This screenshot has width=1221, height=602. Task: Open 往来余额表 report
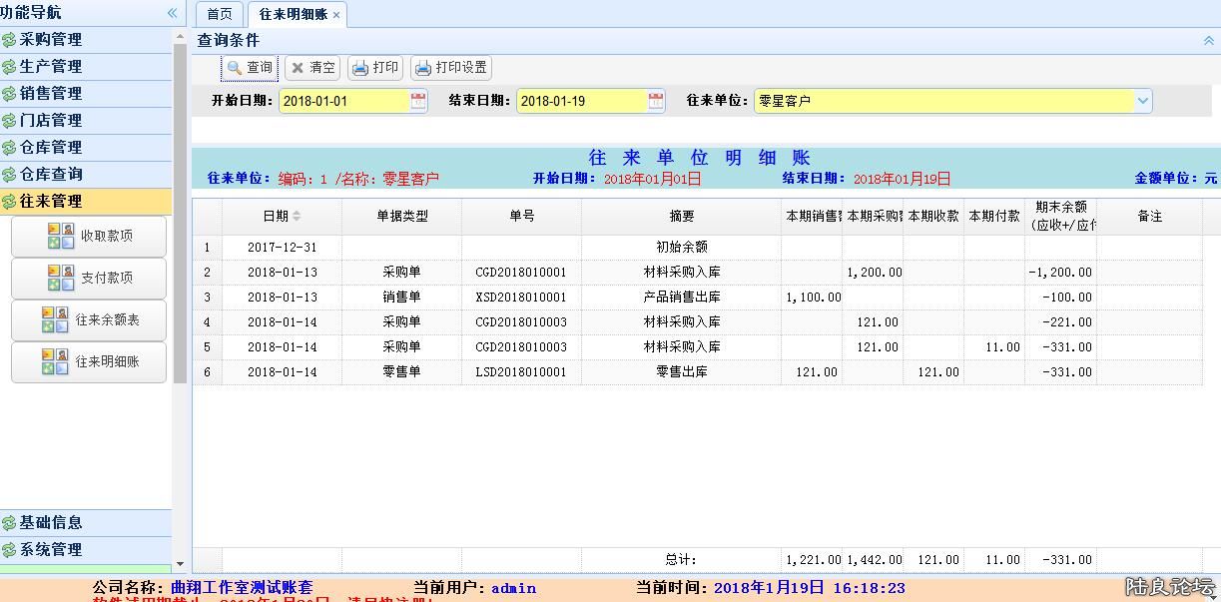click(x=89, y=319)
